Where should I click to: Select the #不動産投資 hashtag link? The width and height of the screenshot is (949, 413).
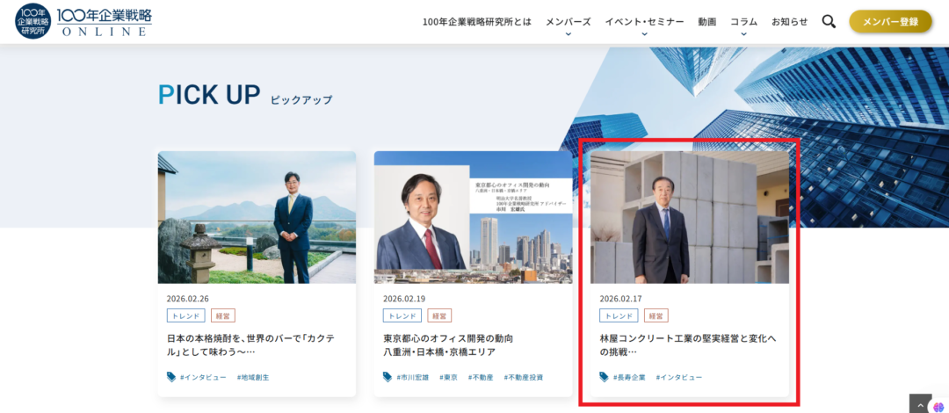[x=523, y=377]
